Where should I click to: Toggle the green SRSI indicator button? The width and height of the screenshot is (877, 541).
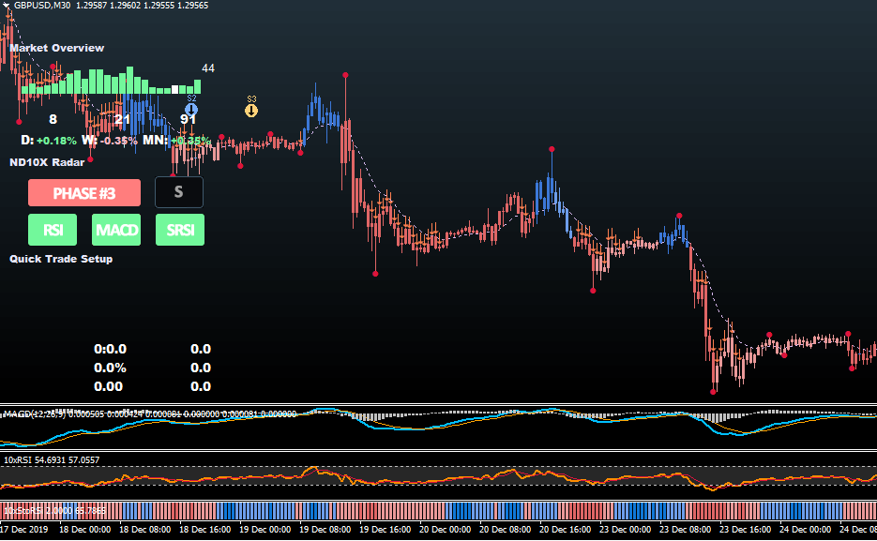click(x=179, y=230)
